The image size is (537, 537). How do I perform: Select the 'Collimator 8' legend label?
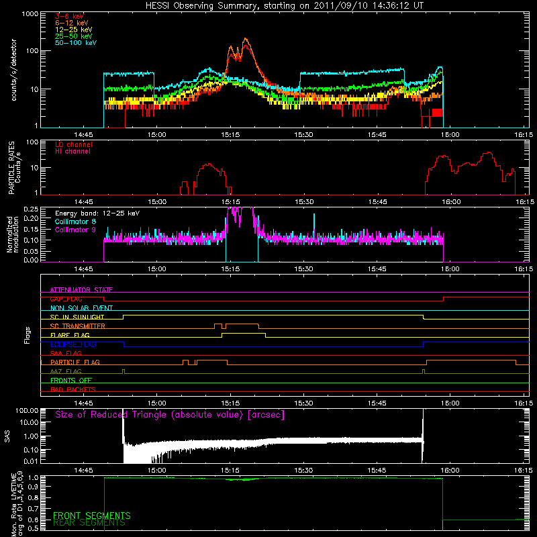coord(75,222)
